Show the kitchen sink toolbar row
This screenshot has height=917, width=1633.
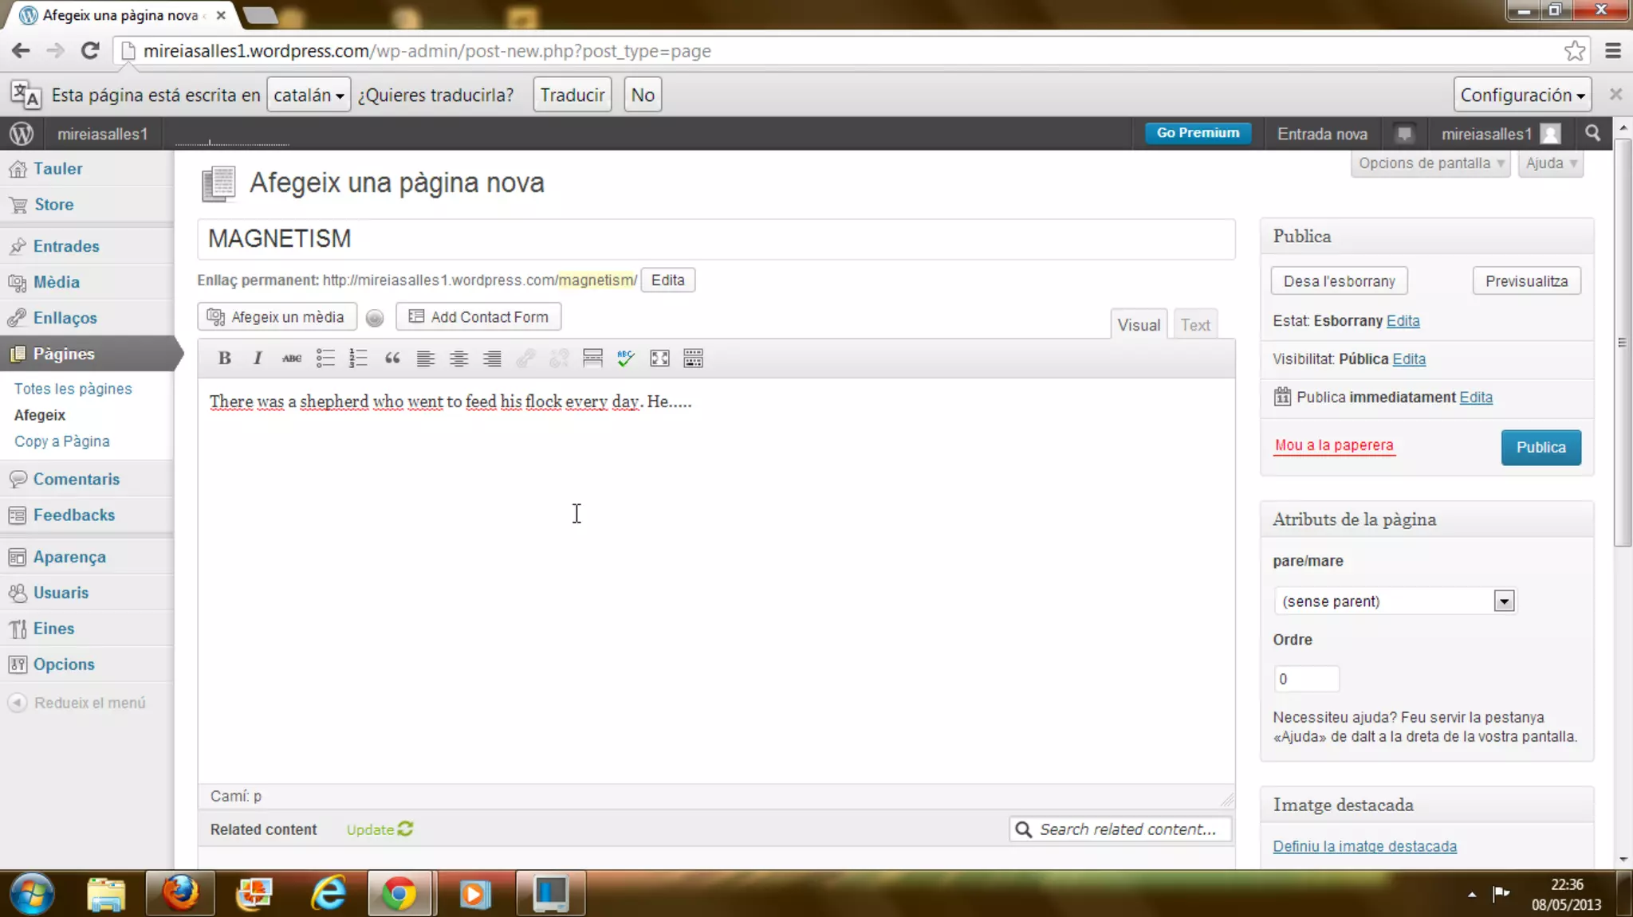coord(693,359)
